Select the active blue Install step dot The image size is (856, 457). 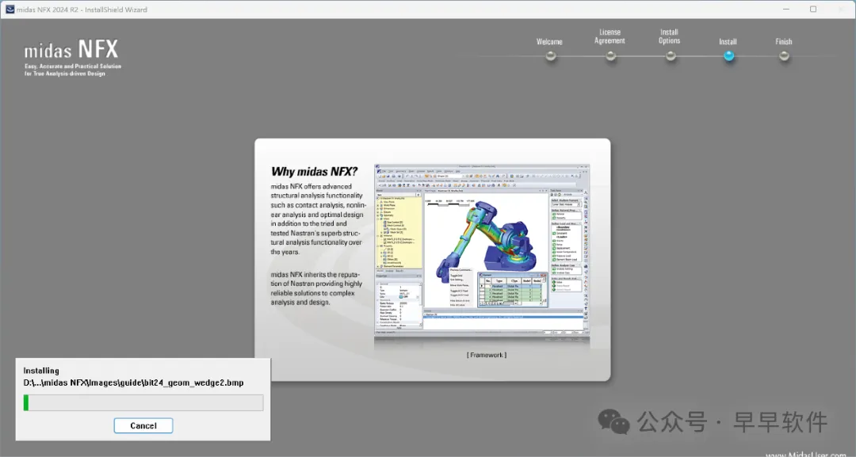[x=729, y=55]
